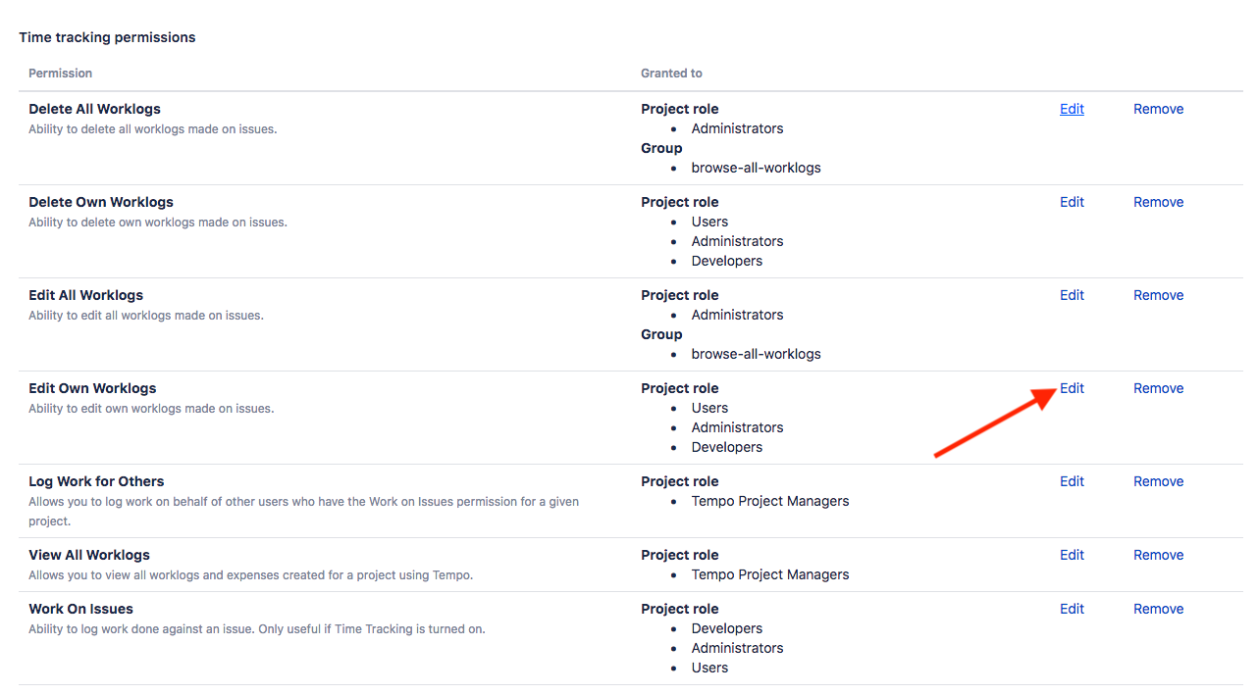The image size is (1258, 695).
Task: Click the Time tracking permissions heading
Action: pos(107,37)
